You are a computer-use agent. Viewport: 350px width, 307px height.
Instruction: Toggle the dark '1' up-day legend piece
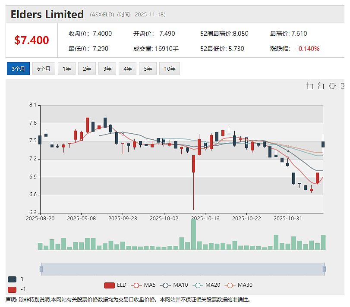(x=12, y=279)
